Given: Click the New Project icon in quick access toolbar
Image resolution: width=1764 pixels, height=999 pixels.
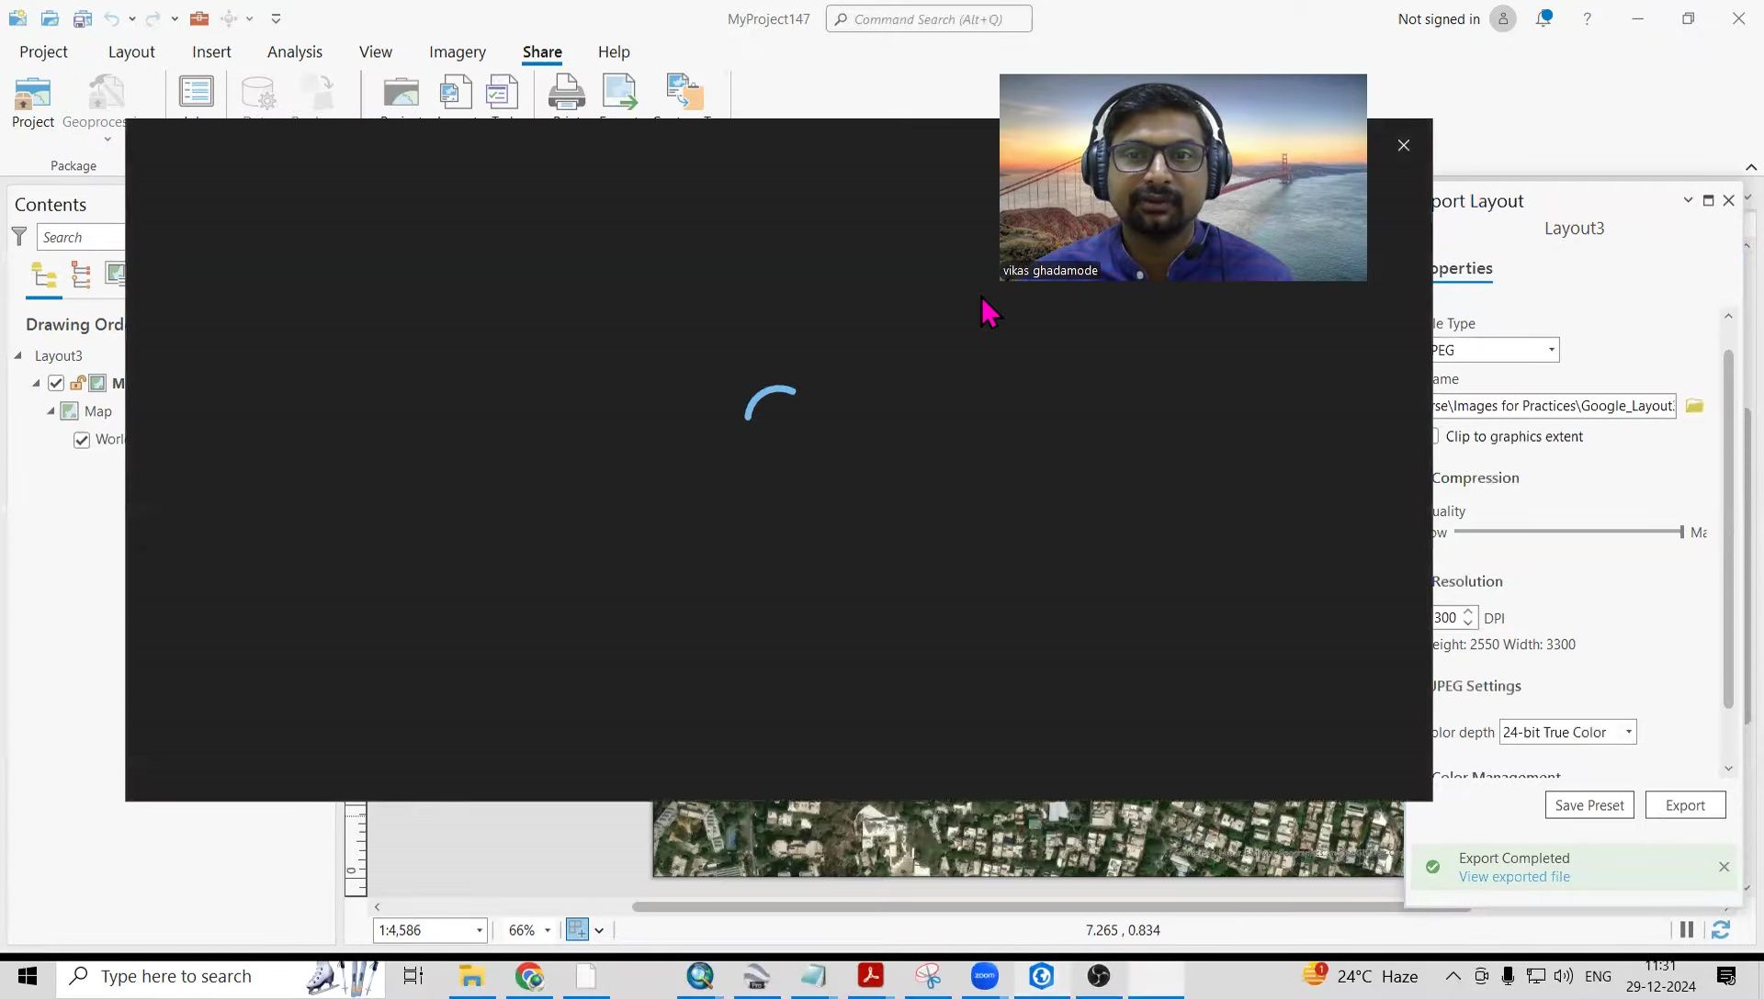Looking at the screenshot, I should [x=17, y=18].
